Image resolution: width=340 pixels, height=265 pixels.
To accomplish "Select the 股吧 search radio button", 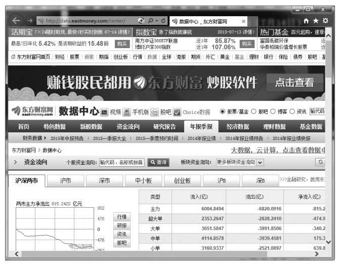I will [253, 111].
